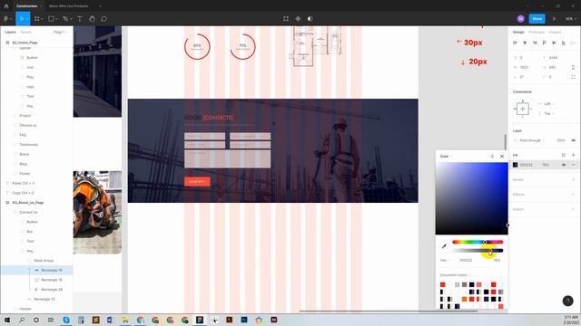Add an effect with the plus
Screen dimensions: 581x326
(573, 195)
